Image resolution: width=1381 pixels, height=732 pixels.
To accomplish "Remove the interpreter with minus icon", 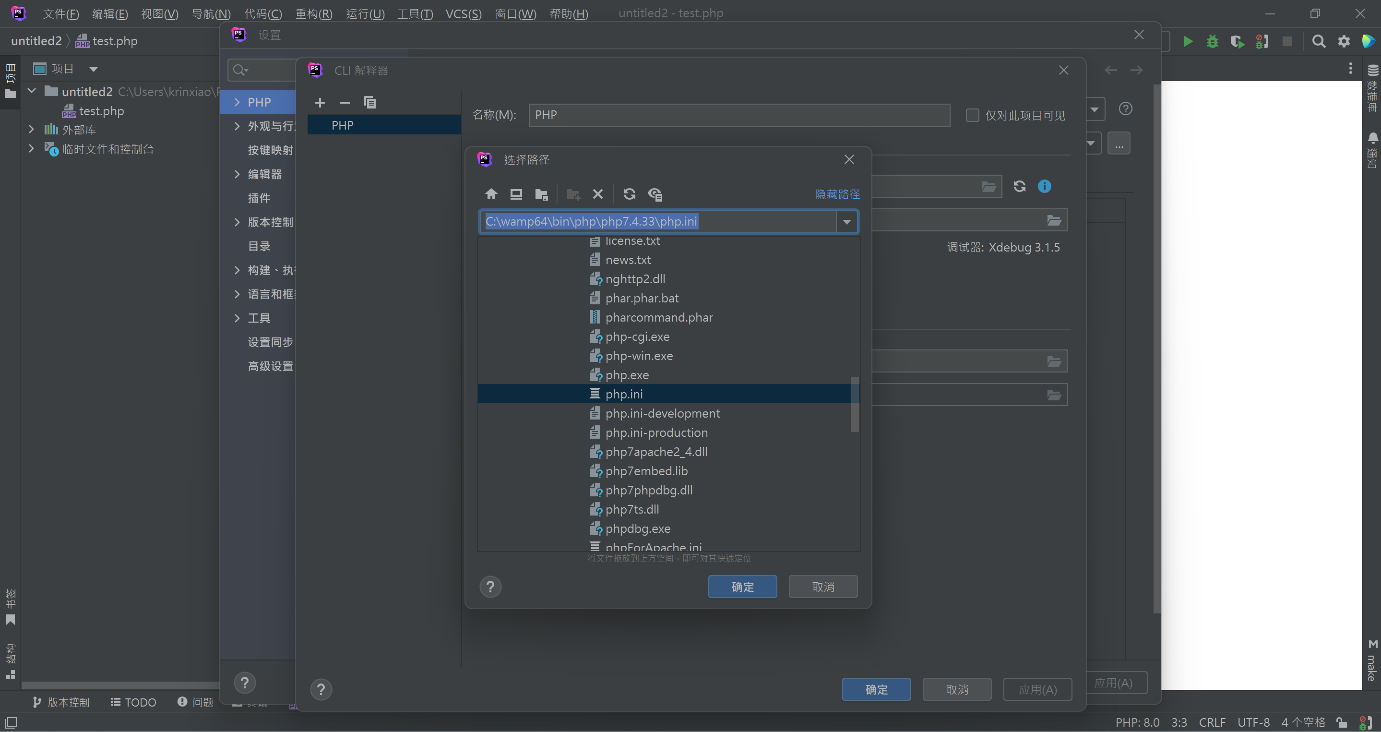I will (x=345, y=102).
